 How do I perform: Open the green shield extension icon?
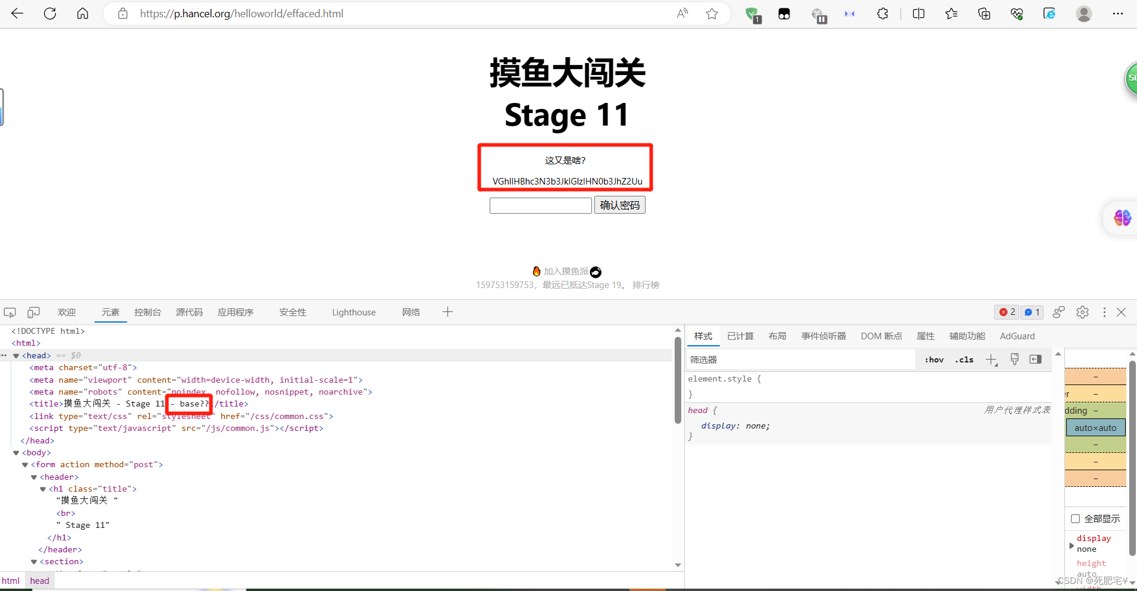753,14
